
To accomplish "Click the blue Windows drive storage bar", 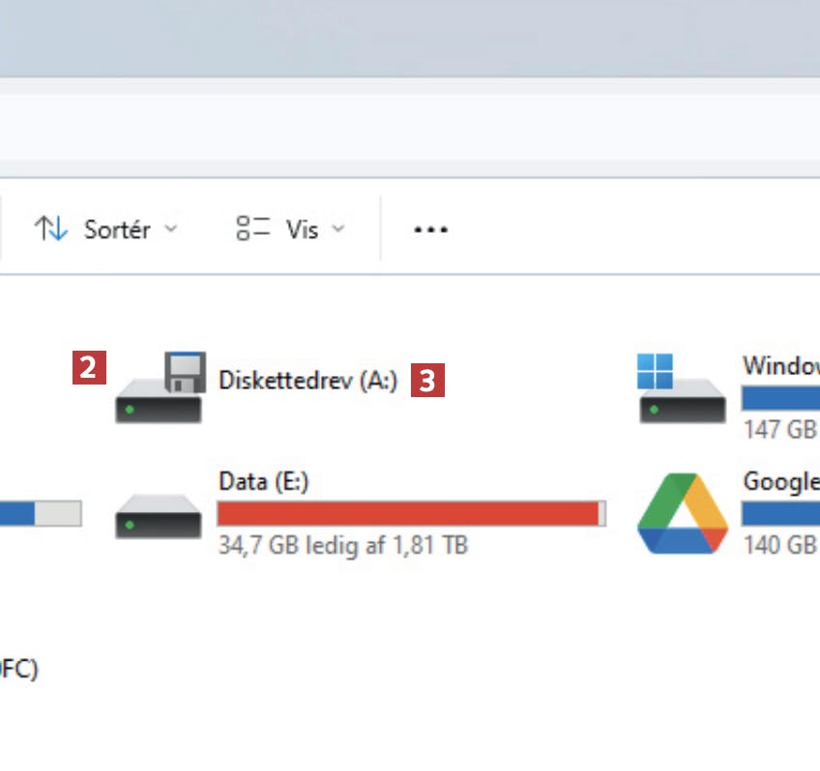I will coord(780,398).
